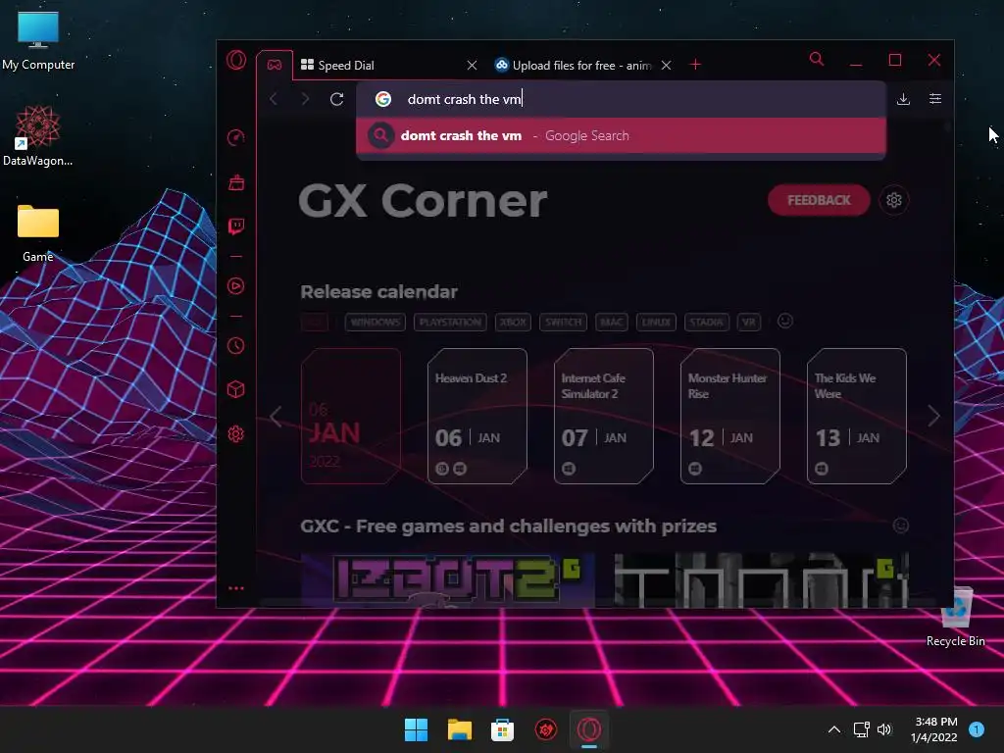
Task: Select the domt crash the vm Google Search suggestion
Action: tap(621, 135)
